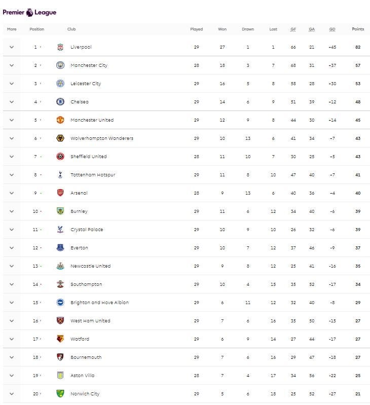Image resolution: width=370 pixels, height=405 pixels.
Task: Open the Leicester City club link
Action: tap(86, 84)
